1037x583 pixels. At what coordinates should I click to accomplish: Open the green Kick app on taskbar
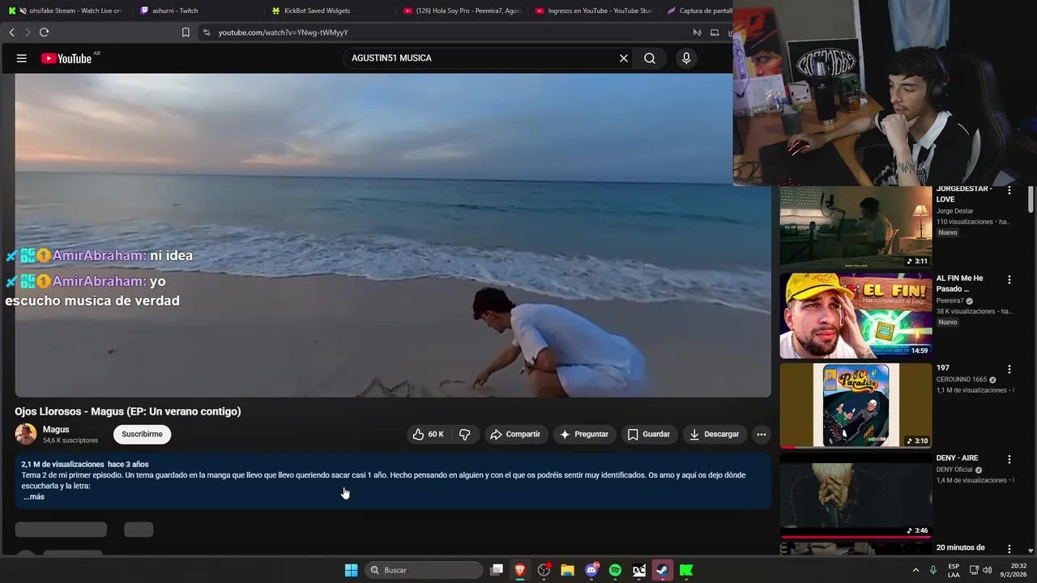click(686, 570)
